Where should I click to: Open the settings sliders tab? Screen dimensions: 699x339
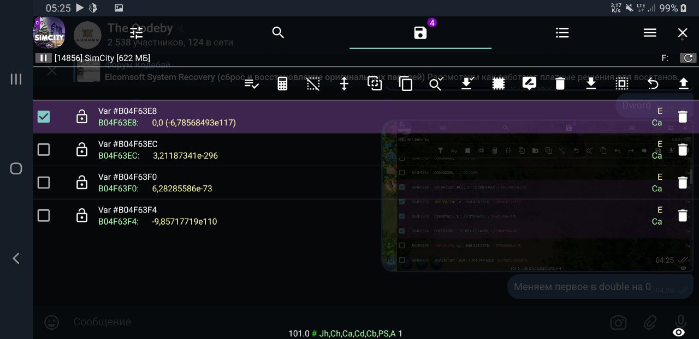pyautogui.click(x=137, y=33)
